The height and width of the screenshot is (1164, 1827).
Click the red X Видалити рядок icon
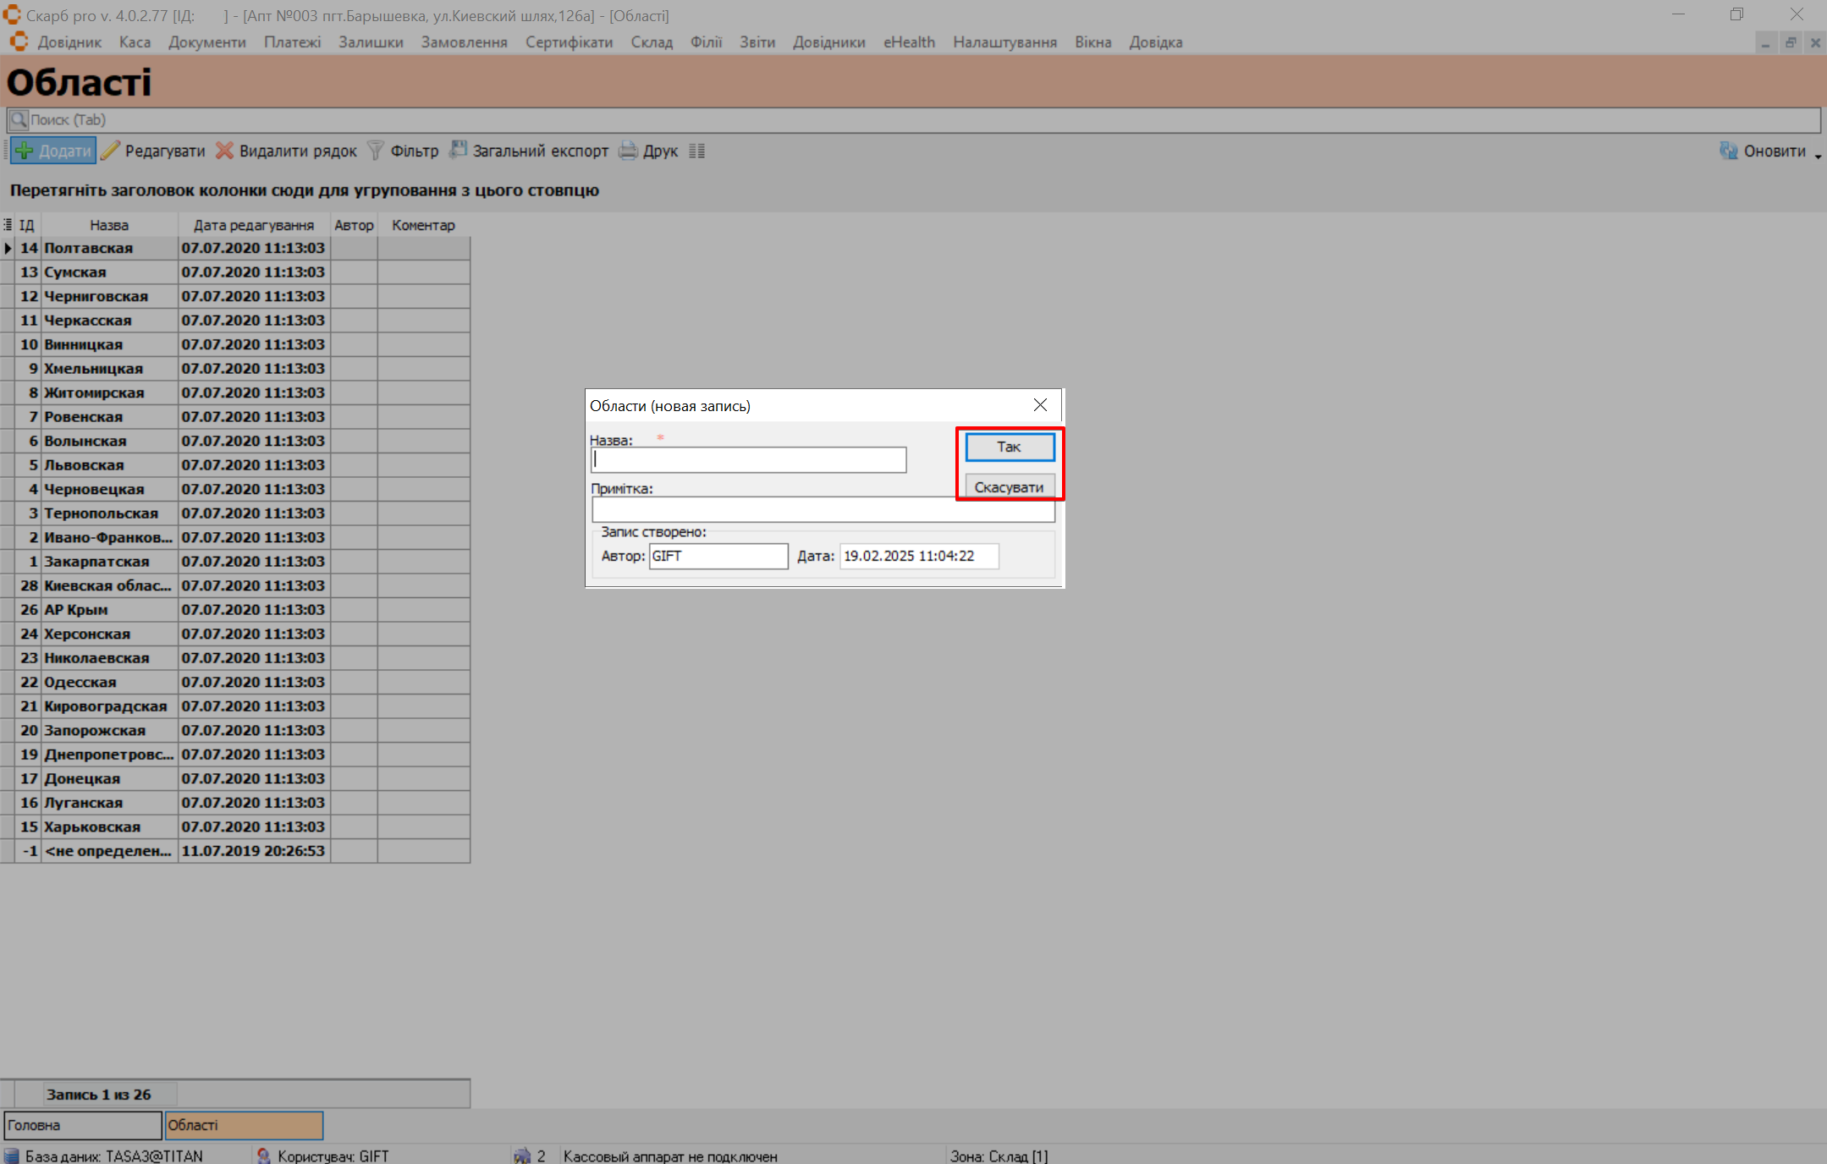[x=224, y=151]
